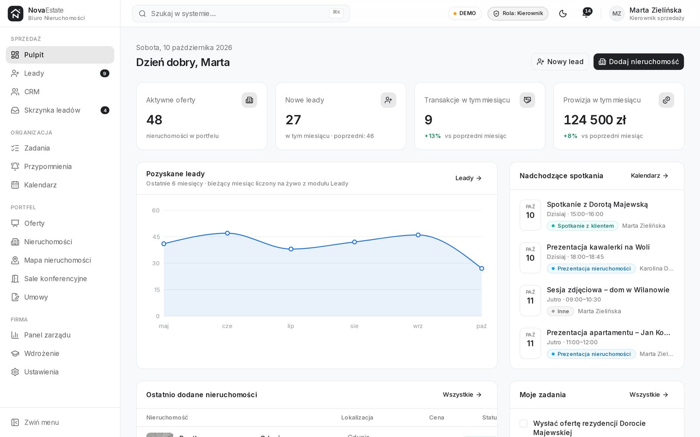This screenshot has height=437, width=700.
Task: Go to Leady in sidebar
Action: 60,73
